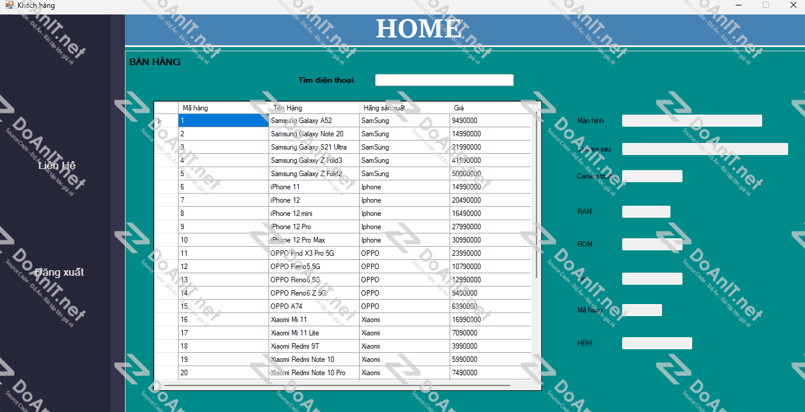Select the OPPO A74 cell
This screenshot has width=805, height=412.
(314, 306)
